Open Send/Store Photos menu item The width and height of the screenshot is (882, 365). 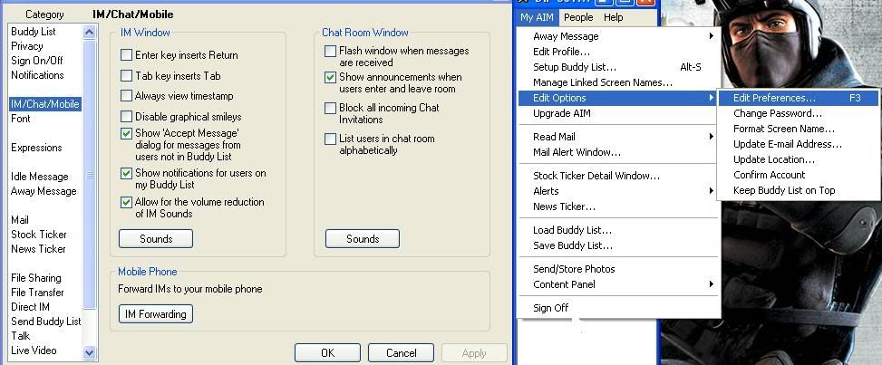(619, 269)
